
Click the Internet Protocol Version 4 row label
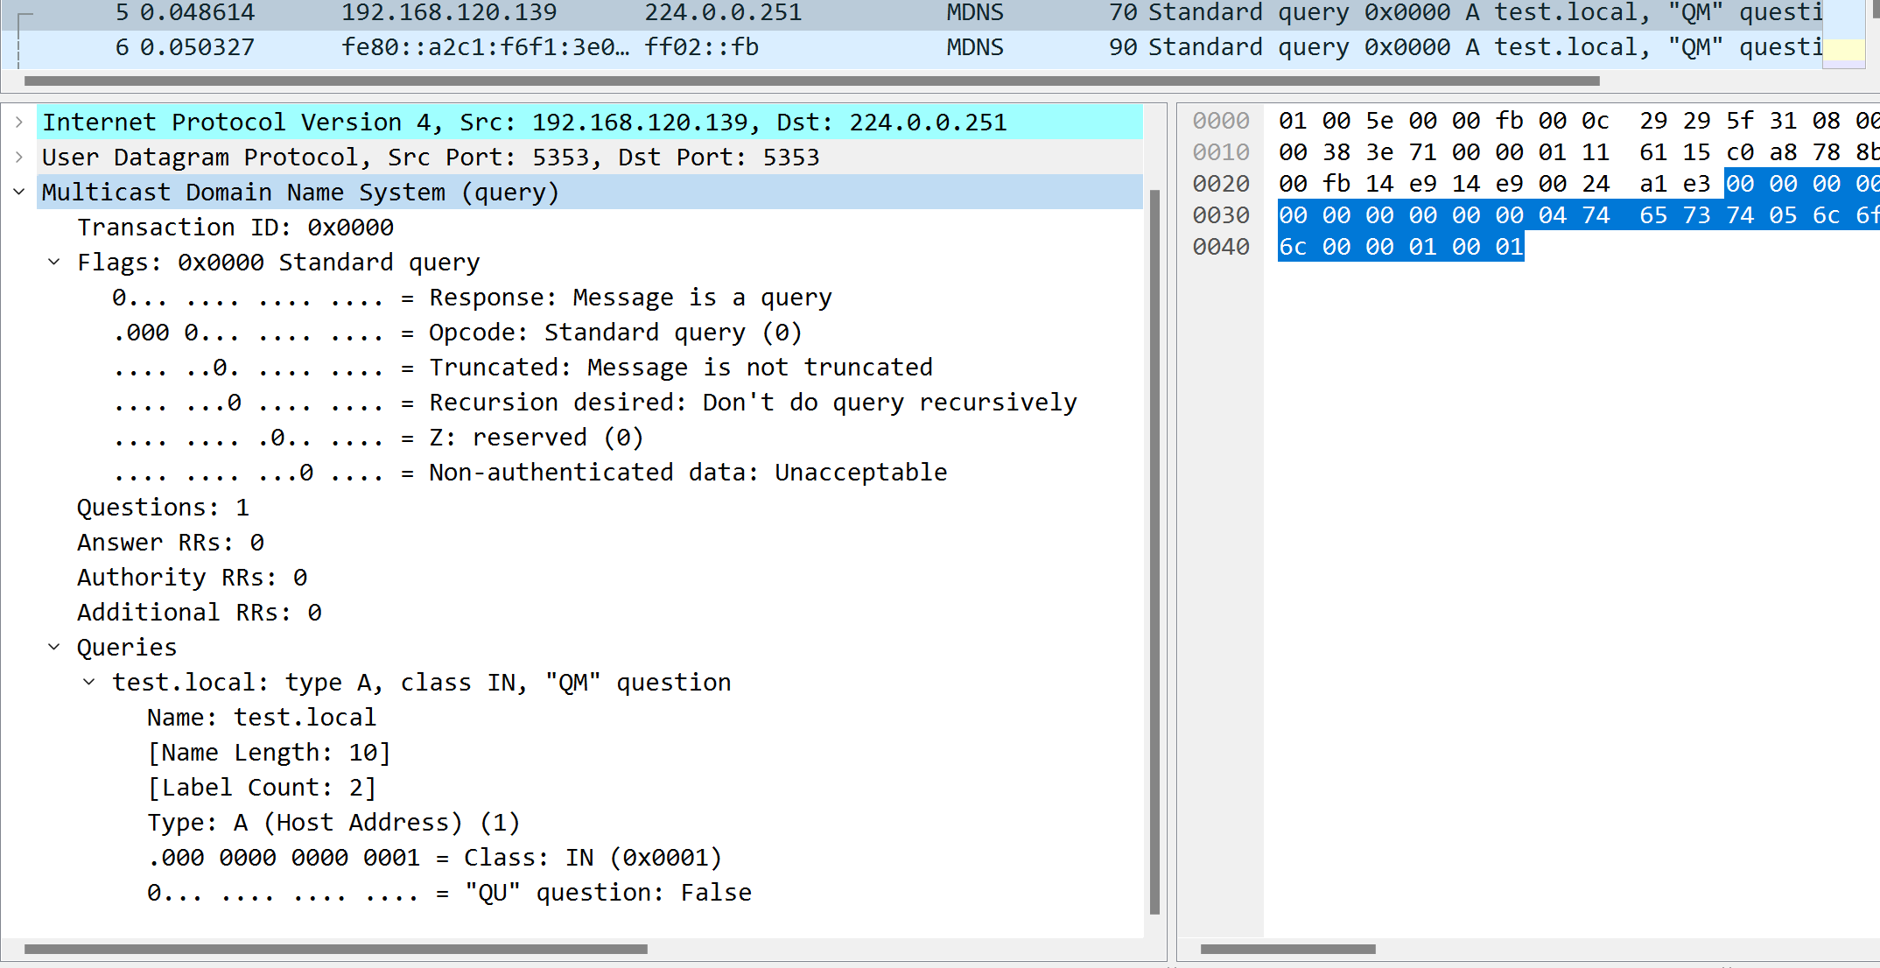pyautogui.click(x=525, y=123)
